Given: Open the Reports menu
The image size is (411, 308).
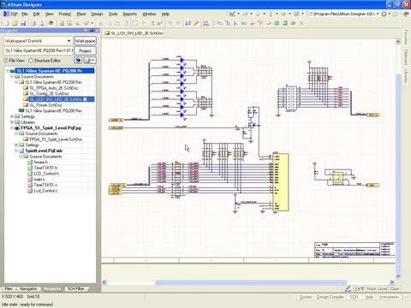Looking at the screenshot, I should [130, 14].
